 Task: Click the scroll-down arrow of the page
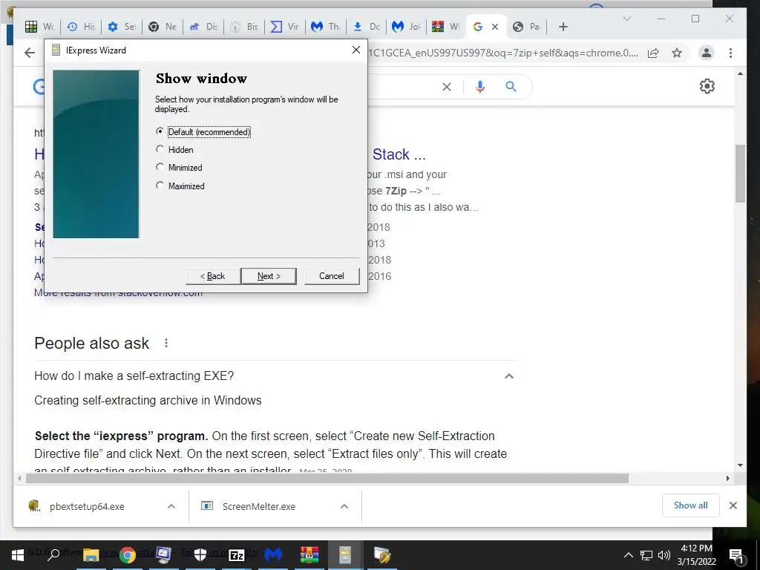pos(740,465)
